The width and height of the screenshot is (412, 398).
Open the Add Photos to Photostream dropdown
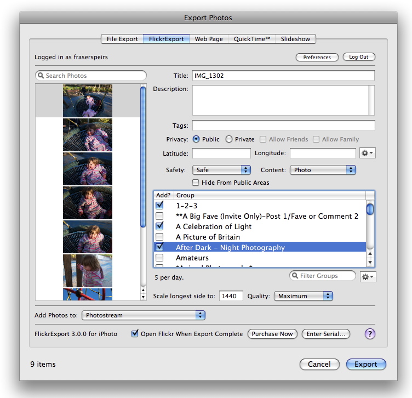(x=144, y=315)
